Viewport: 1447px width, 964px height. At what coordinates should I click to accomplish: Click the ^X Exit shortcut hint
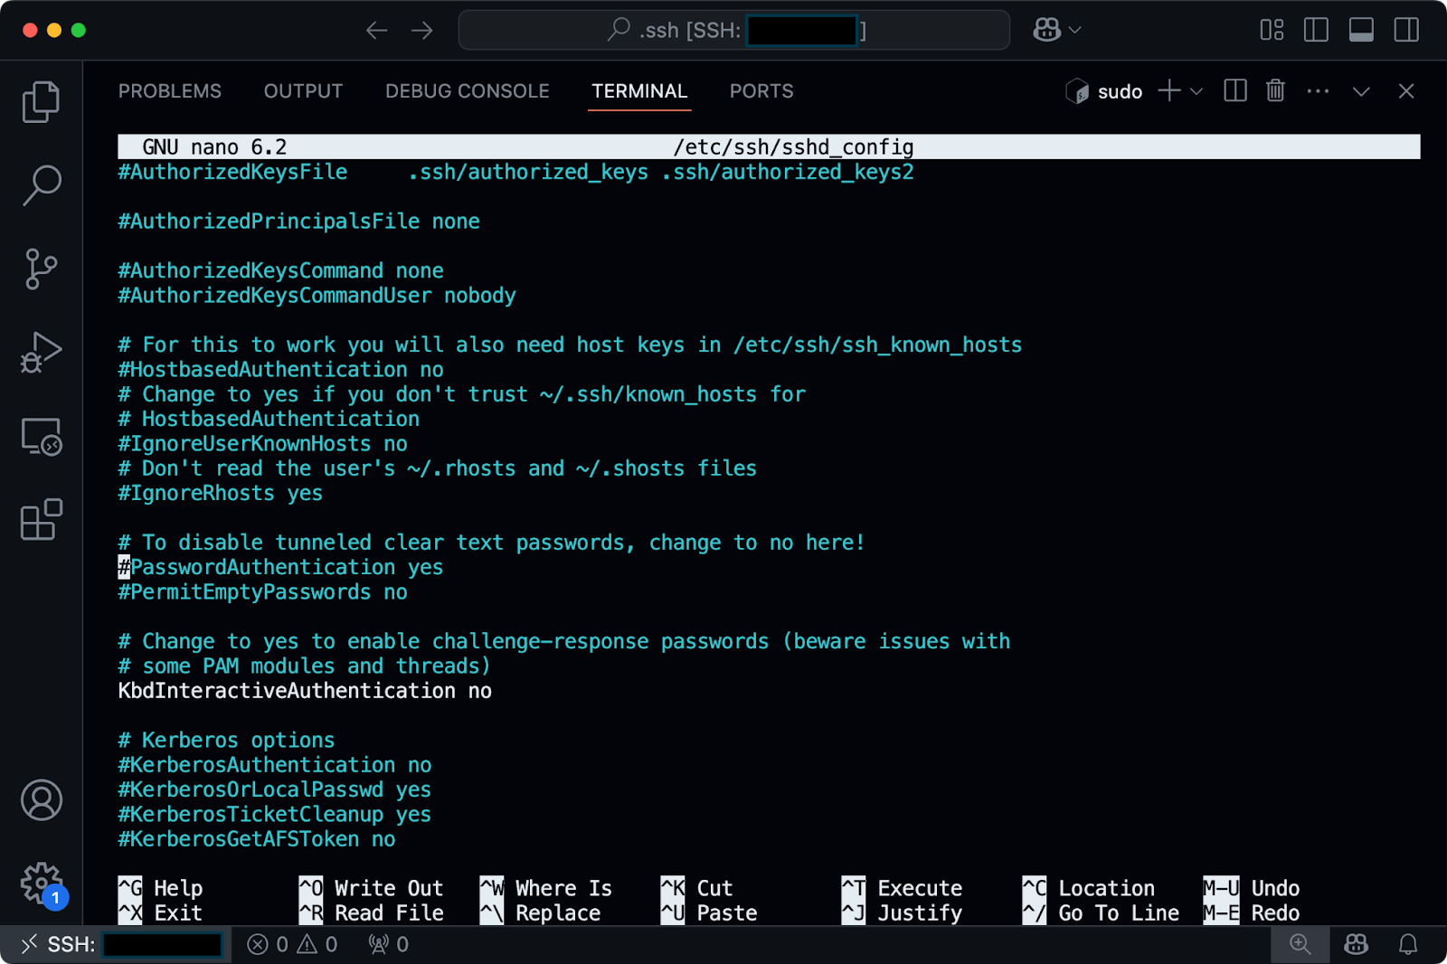(x=160, y=913)
